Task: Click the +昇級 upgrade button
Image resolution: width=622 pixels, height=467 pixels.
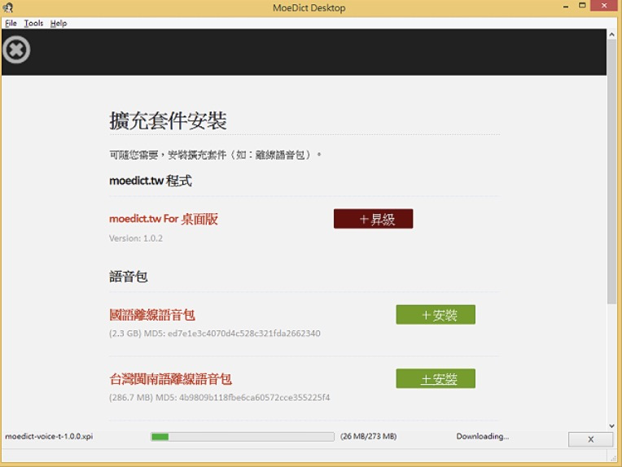Action: tap(373, 219)
